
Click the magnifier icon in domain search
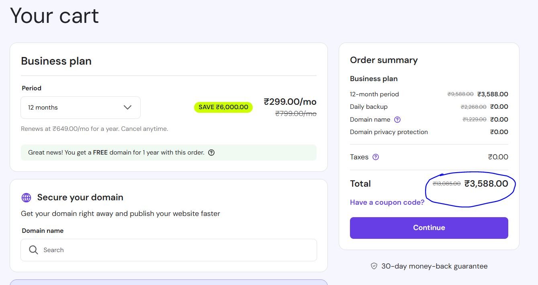coord(34,250)
